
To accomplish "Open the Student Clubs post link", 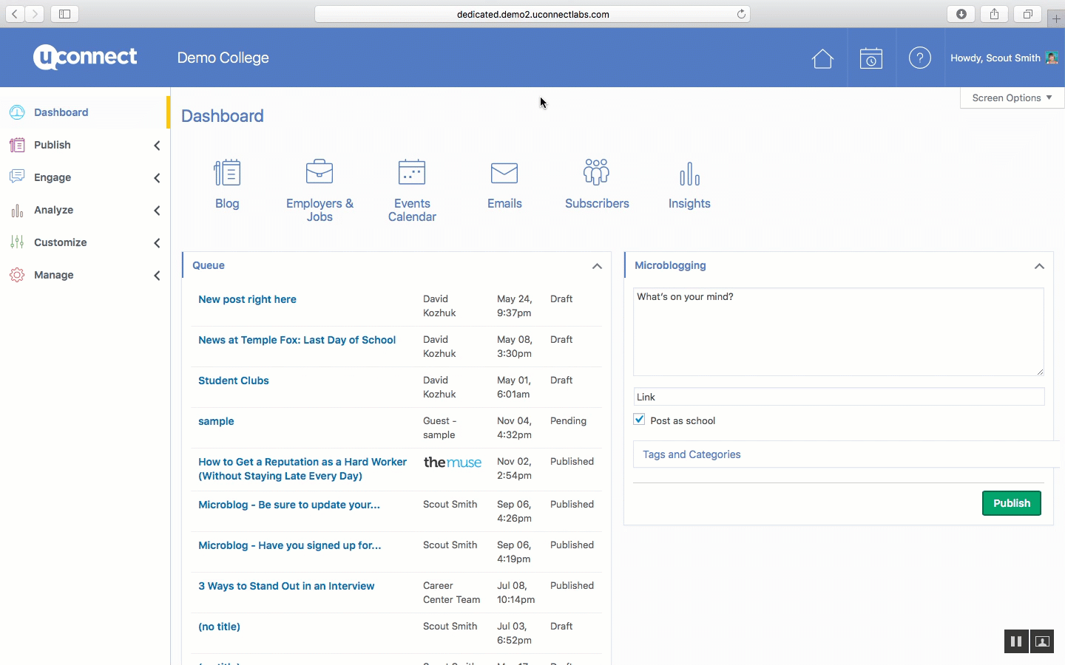I will (234, 381).
